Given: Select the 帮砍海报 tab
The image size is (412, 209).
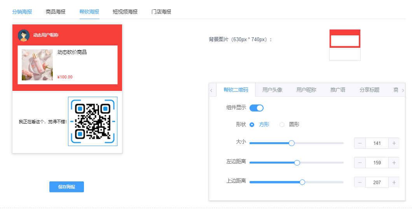Looking at the screenshot, I should point(89,12).
